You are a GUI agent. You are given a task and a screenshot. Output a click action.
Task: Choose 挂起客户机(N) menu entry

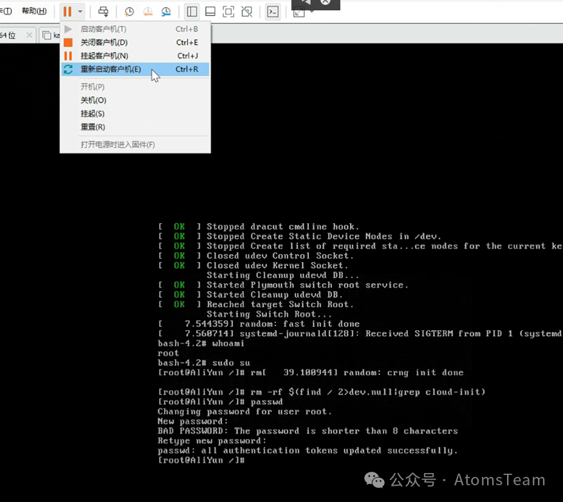pos(104,56)
